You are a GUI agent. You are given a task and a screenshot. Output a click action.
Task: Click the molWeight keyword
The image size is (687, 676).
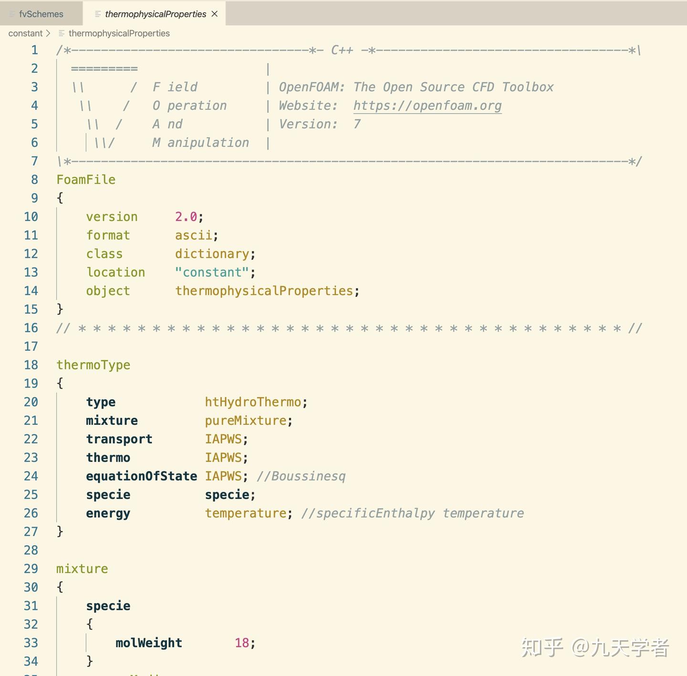coord(149,643)
